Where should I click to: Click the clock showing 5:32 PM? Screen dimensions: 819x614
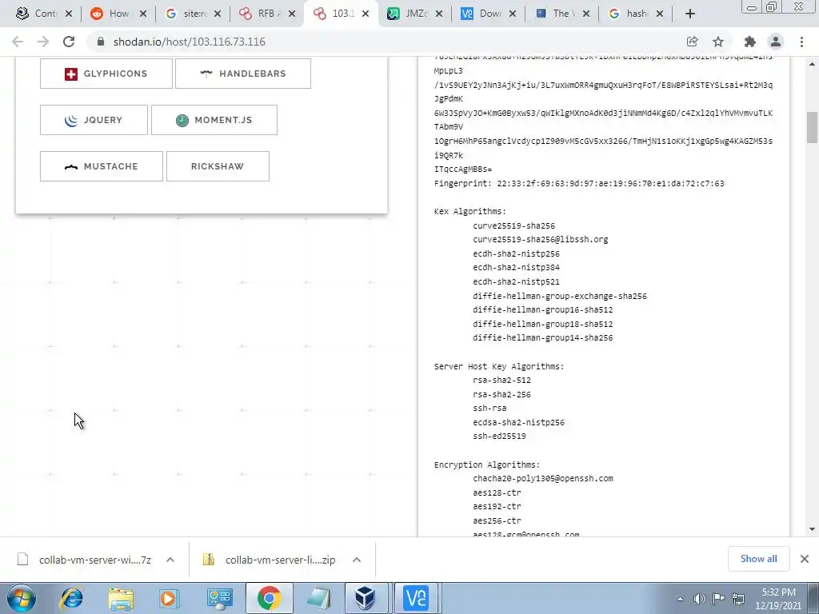pos(778,599)
